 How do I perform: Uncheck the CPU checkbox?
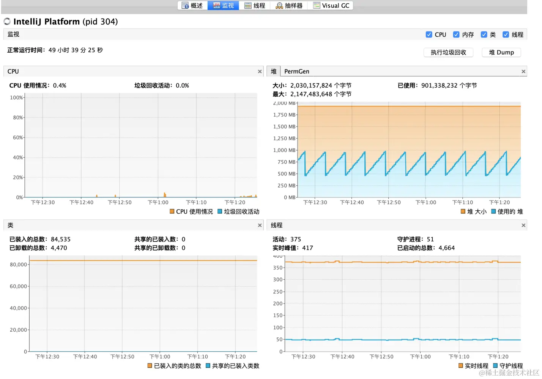coord(429,34)
